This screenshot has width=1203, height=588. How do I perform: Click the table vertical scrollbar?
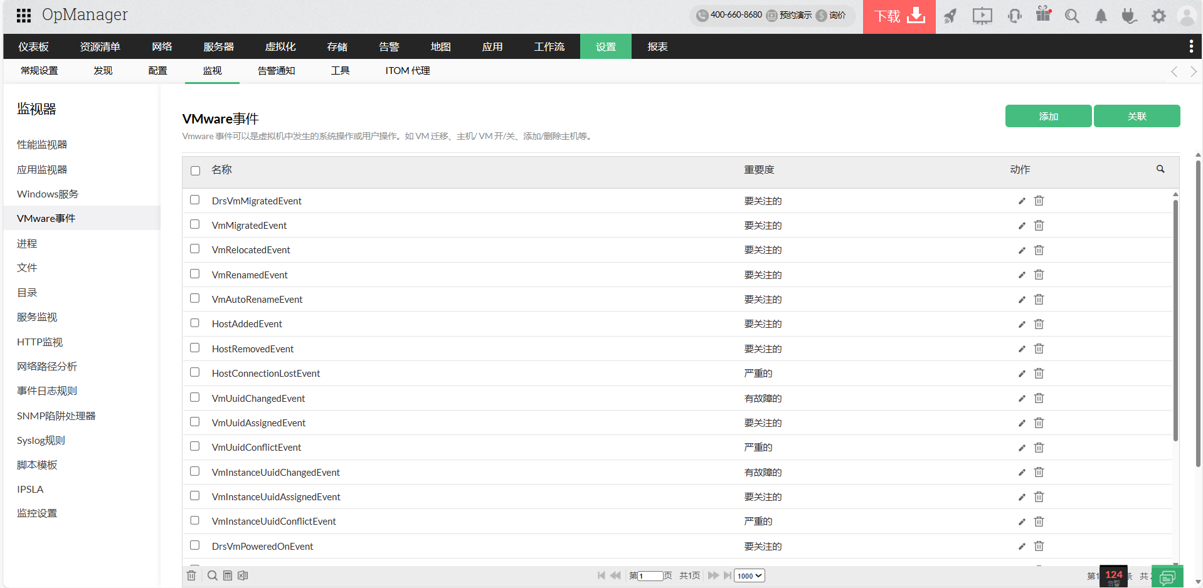1175,320
